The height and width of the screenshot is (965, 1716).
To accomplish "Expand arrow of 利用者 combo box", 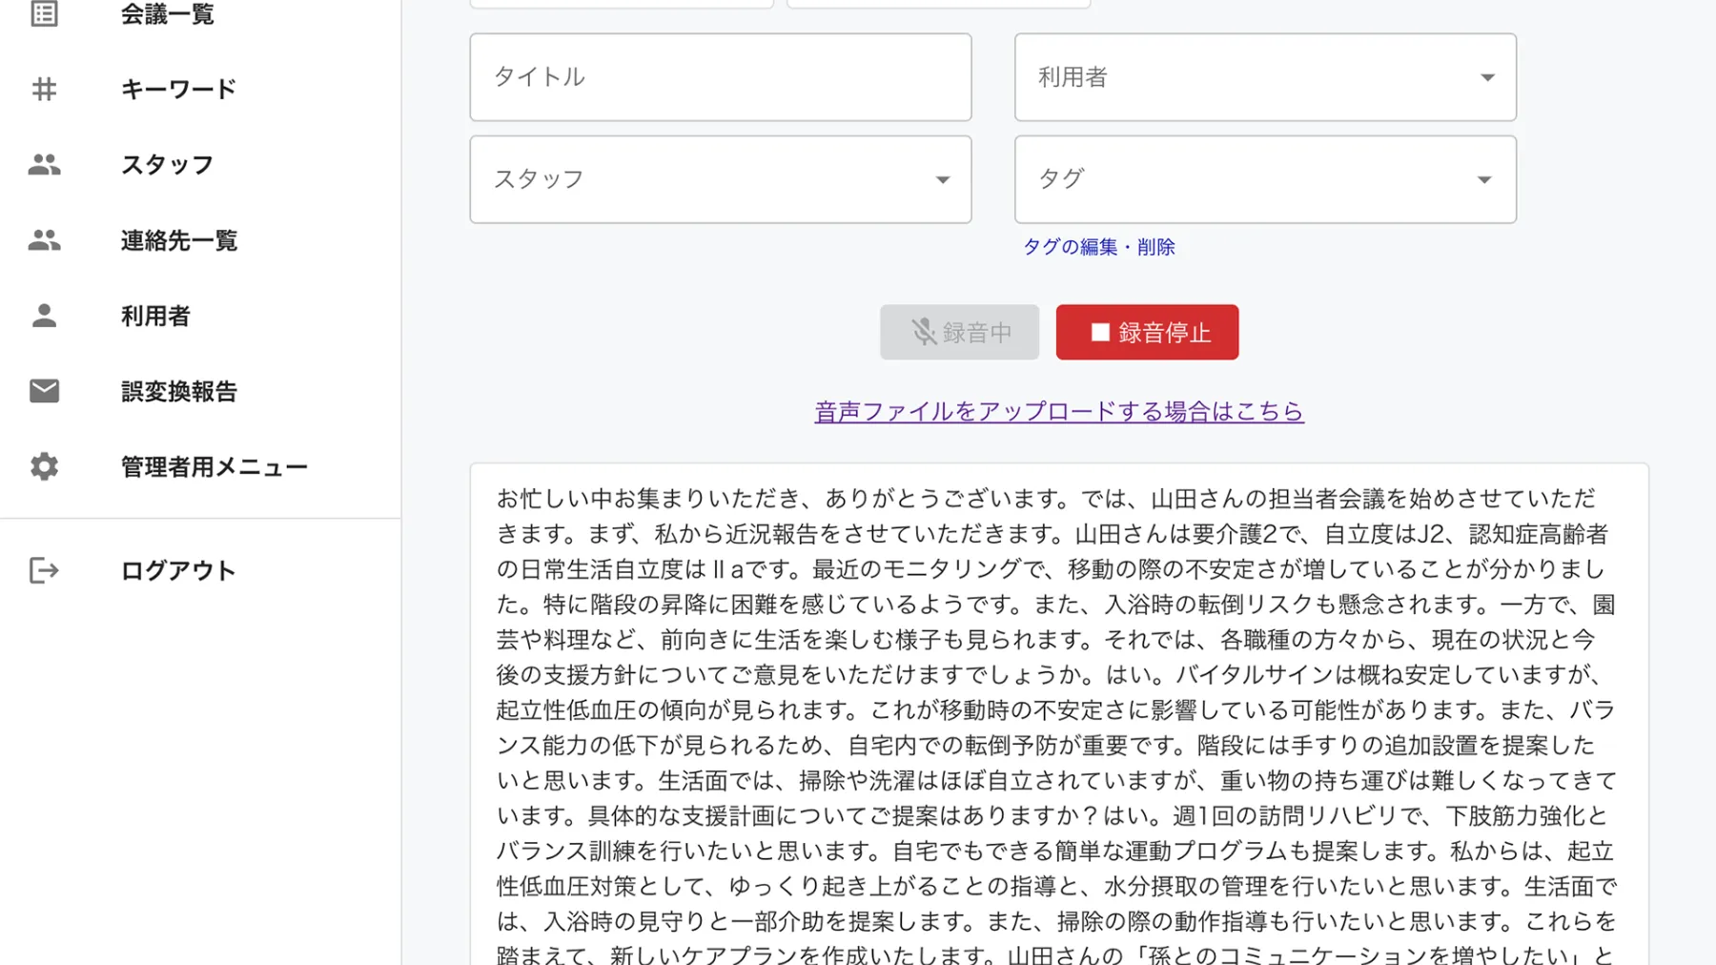I will point(1487,77).
